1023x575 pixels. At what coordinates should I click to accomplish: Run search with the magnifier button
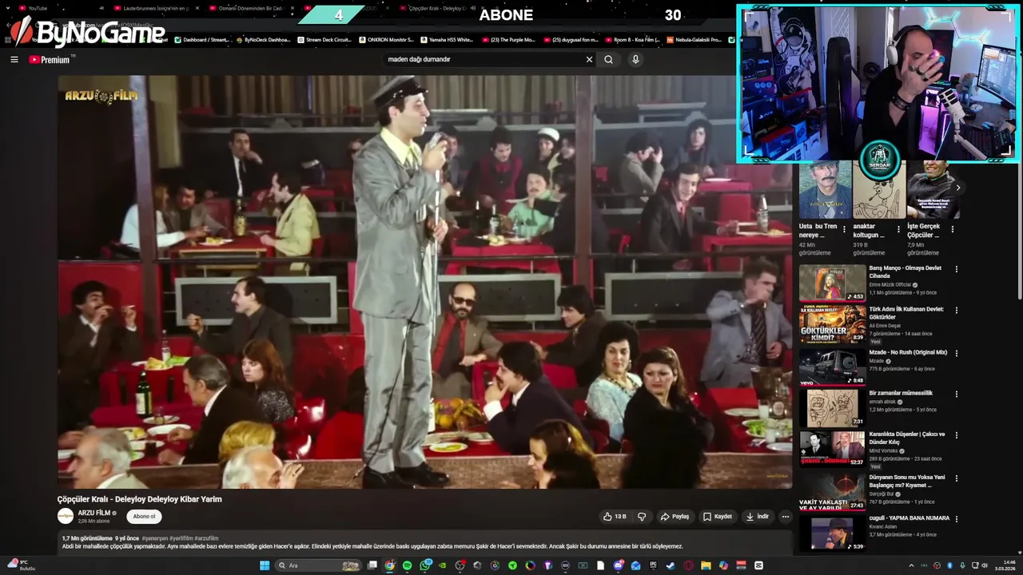pos(608,59)
